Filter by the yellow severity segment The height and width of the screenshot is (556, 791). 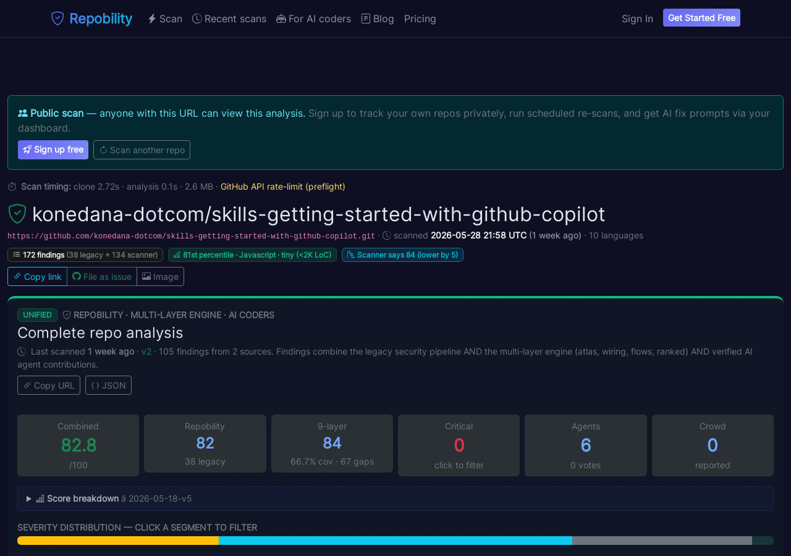tap(118, 541)
